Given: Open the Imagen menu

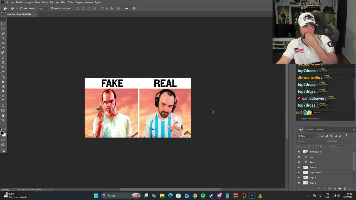Looking at the screenshot, I should [29, 2].
